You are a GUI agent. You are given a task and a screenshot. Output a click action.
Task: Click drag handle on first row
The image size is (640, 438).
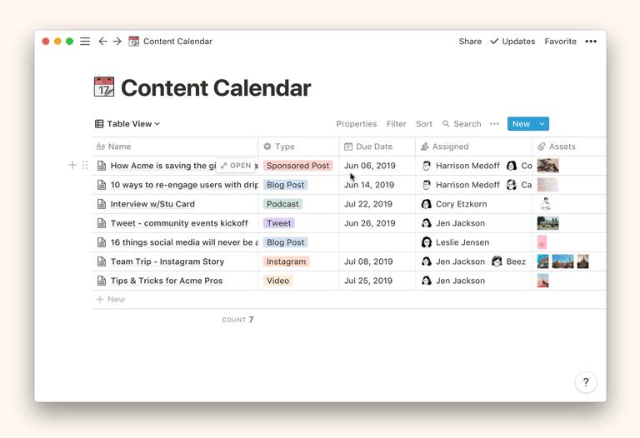(85, 166)
